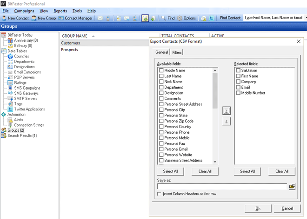Open the Campaigns menu
This screenshot has width=307, height=219.
coord(24,11)
